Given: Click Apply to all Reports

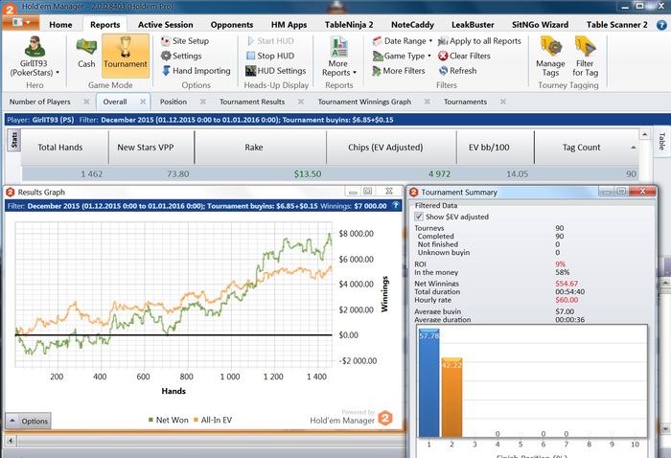Looking at the screenshot, I should point(479,41).
